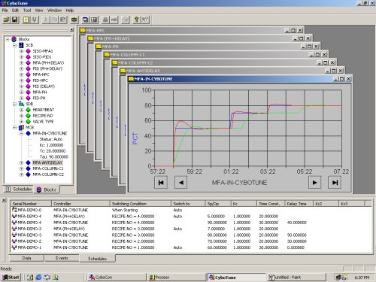
Task: Close the bottom schedule panel with its X
Action: point(4,200)
